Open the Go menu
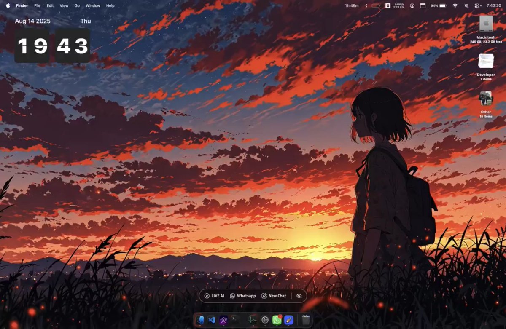The height and width of the screenshot is (329, 506). (x=77, y=6)
